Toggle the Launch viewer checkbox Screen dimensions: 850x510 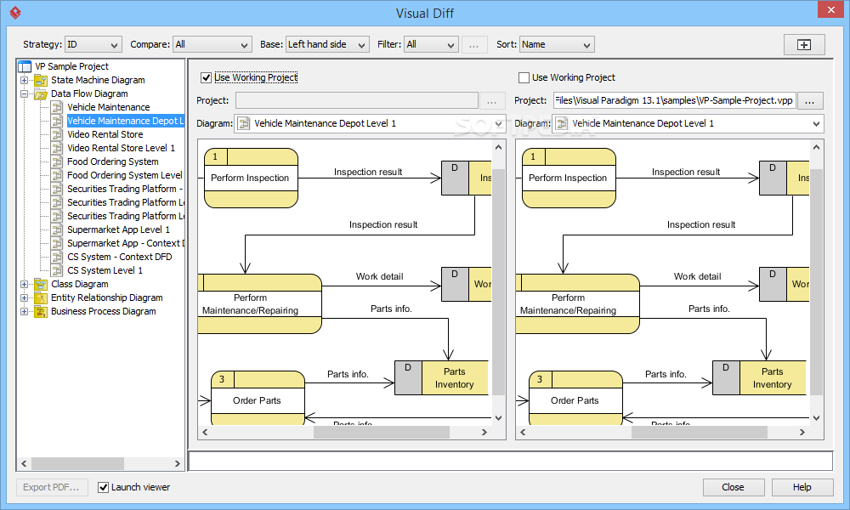pos(103,487)
